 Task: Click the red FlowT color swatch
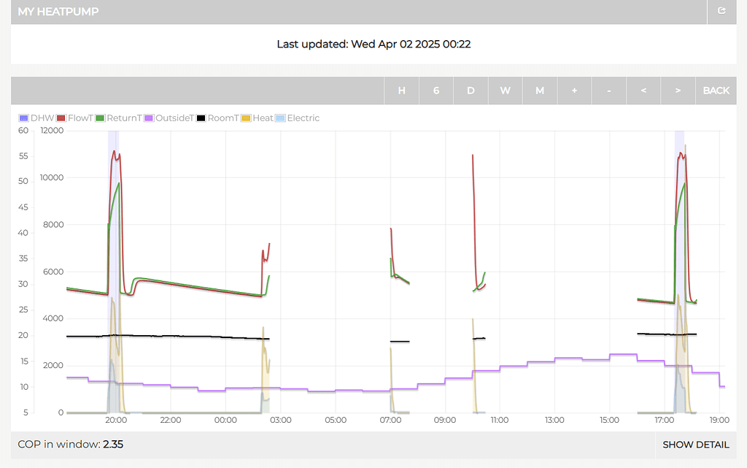pos(59,118)
